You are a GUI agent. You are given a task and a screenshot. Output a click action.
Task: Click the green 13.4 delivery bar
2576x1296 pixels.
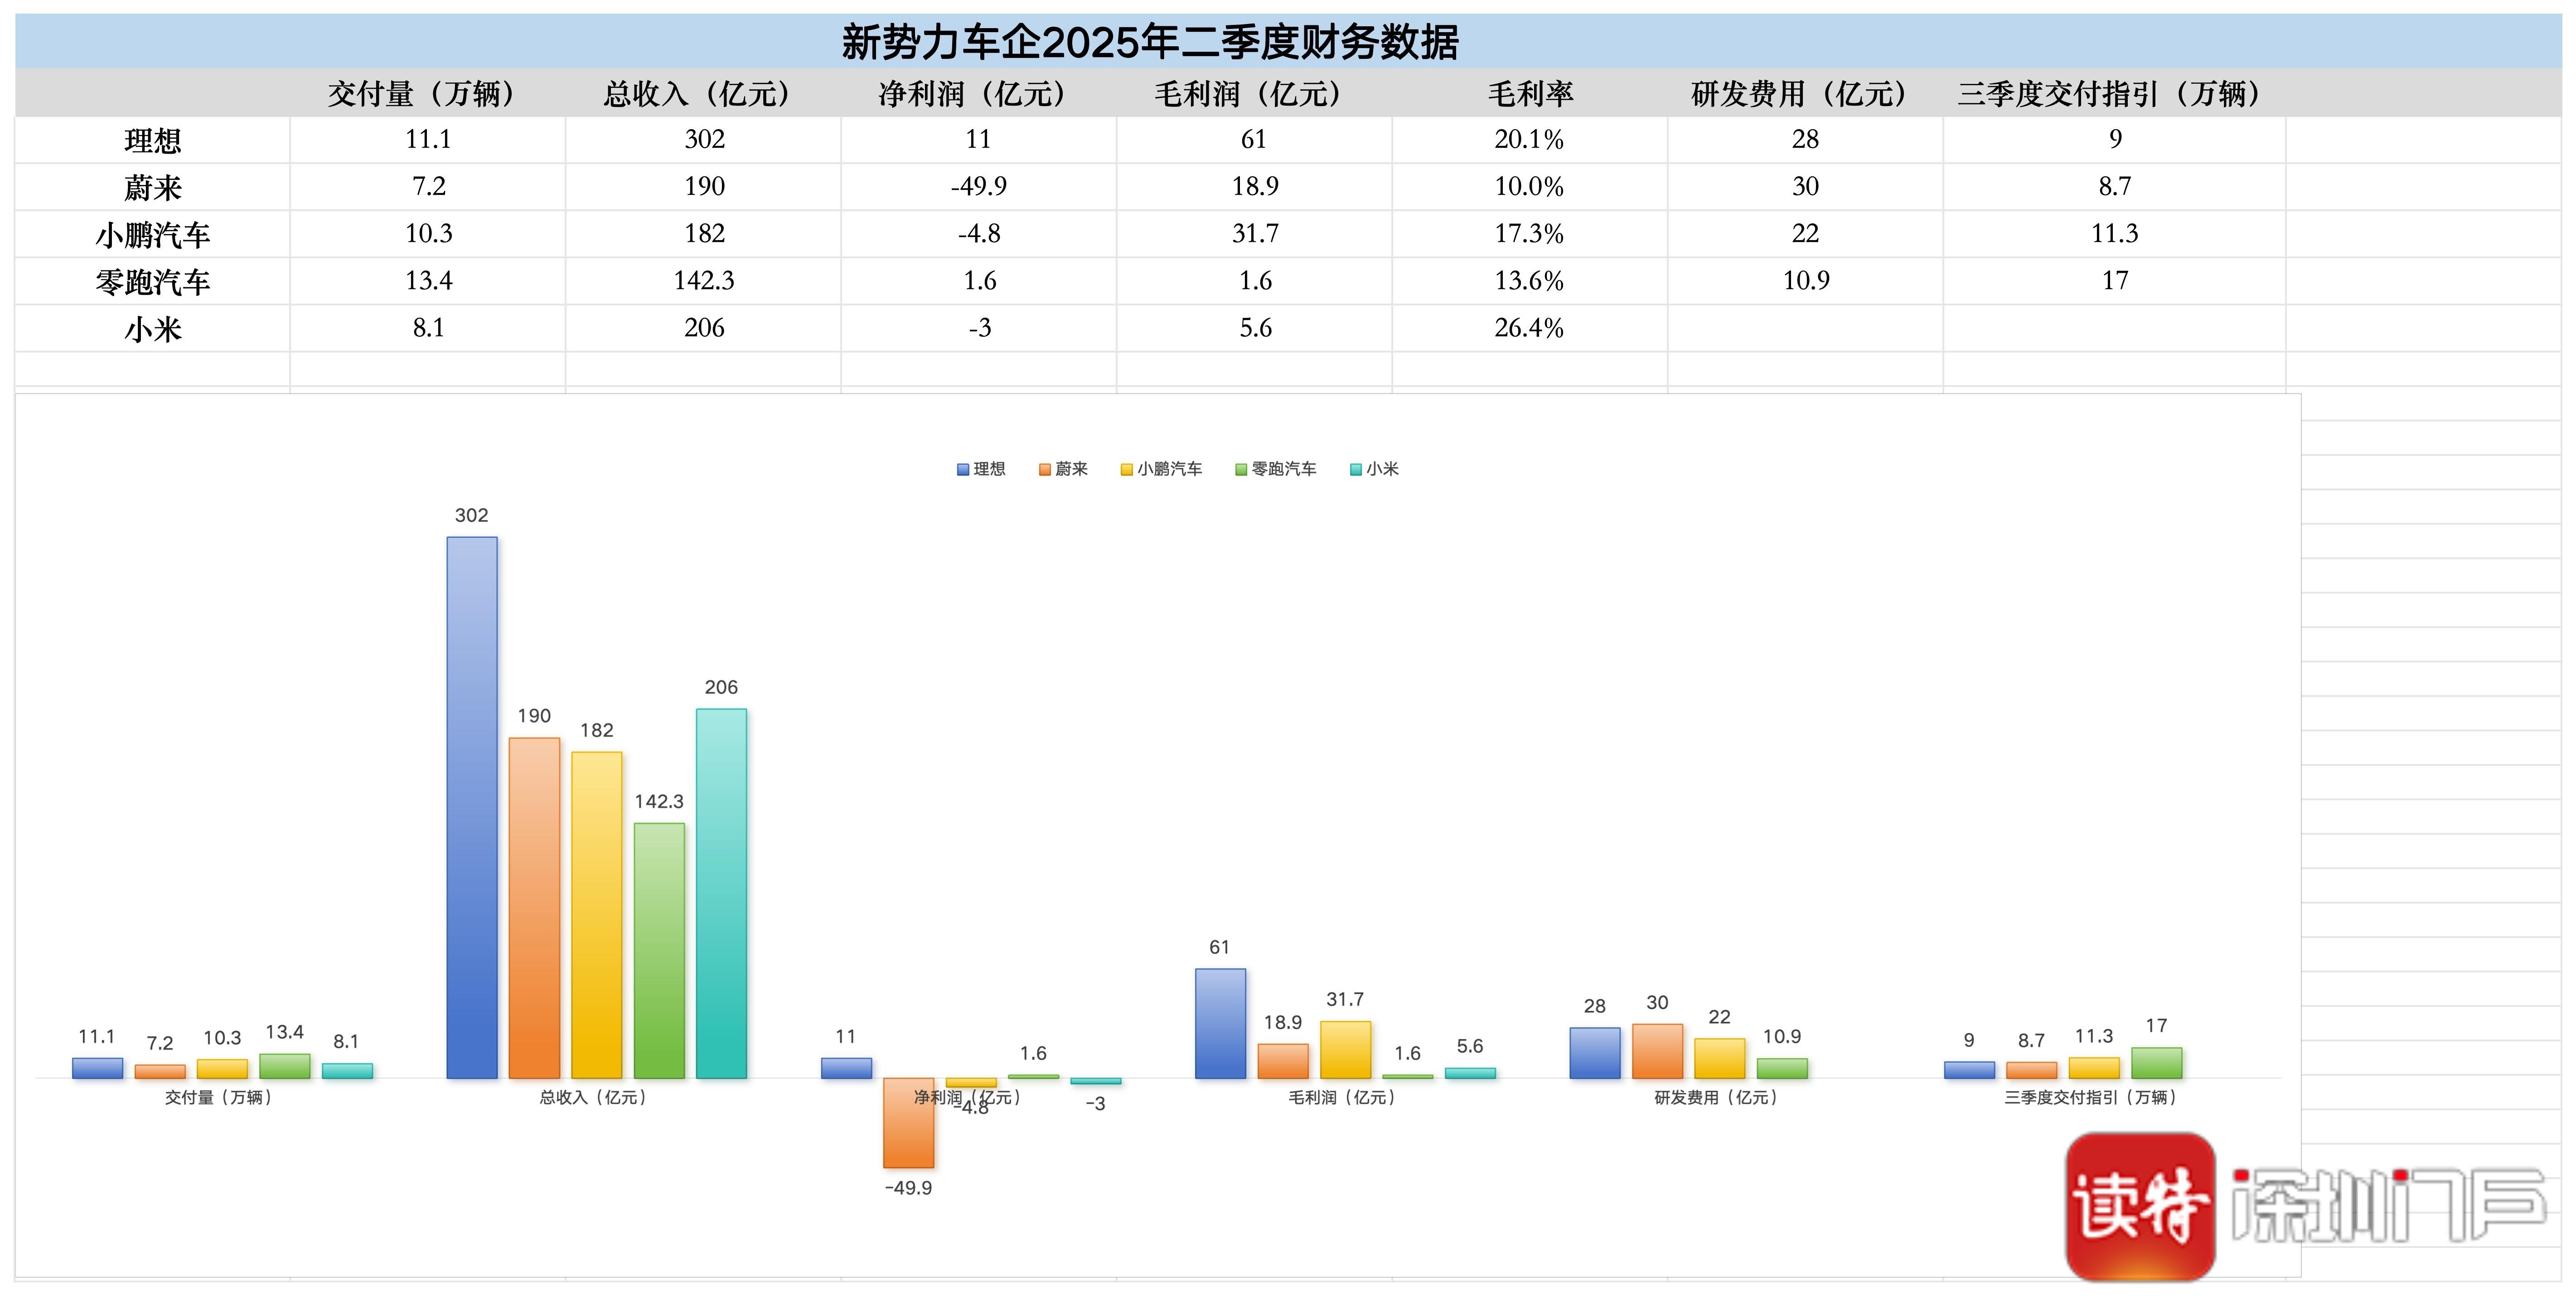coord(285,1066)
